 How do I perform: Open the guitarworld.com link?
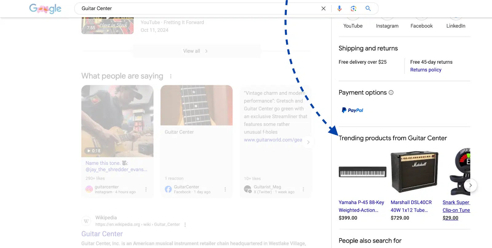pos(273,140)
